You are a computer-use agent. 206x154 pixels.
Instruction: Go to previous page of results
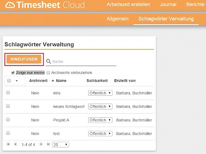pyautogui.click(x=16, y=144)
